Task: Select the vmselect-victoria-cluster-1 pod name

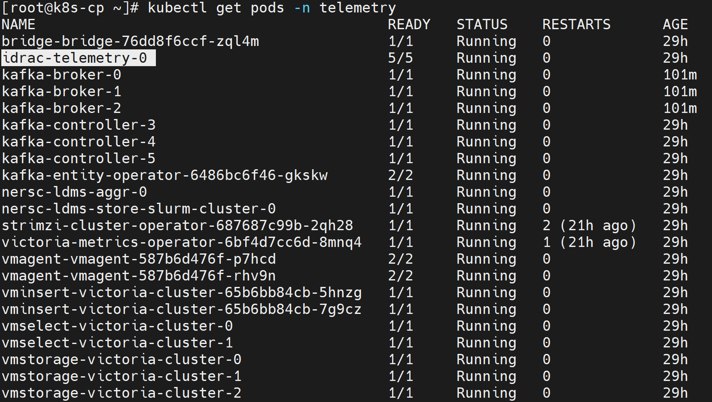Action: point(118,343)
